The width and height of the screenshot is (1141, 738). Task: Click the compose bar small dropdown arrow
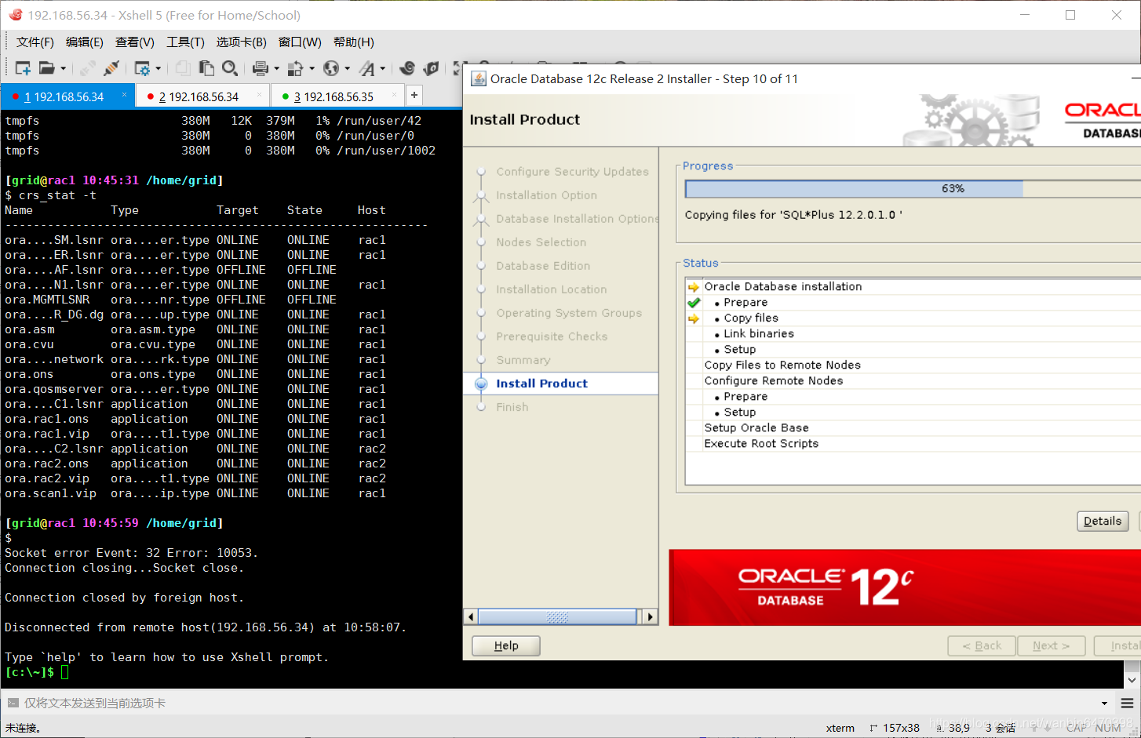point(1104,703)
